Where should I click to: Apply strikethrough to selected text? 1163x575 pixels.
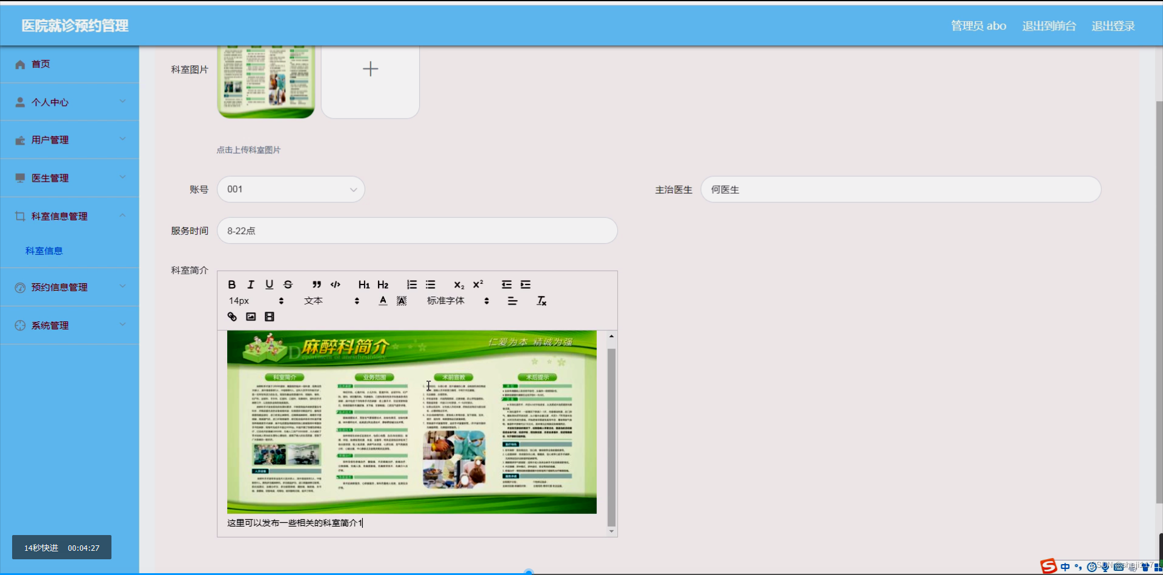(x=288, y=284)
